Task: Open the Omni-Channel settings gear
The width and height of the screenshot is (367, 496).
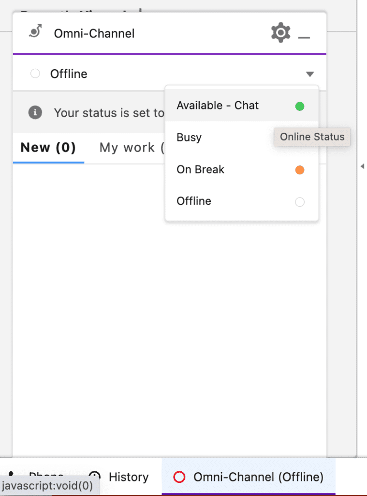Action: point(280,33)
